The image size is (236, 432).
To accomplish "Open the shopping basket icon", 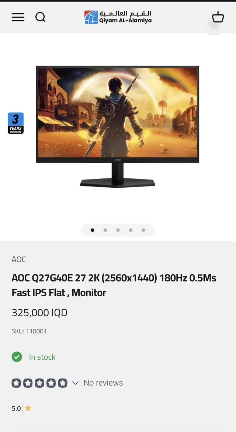I will tap(218, 17).
